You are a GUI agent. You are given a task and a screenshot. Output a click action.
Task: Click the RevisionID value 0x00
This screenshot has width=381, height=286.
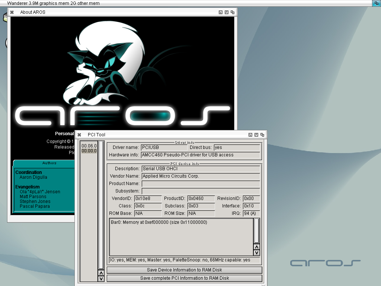point(252,198)
